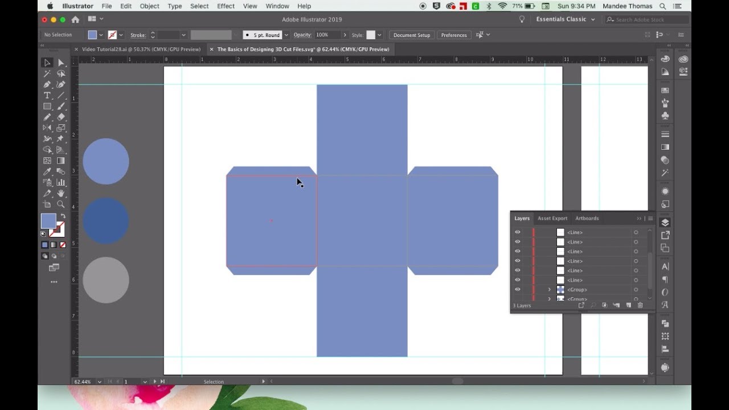Image resolution: width=729 pixels, height=410 pixels.
Task: Open the Symbols panel dock icon
Action: point(665,116)
